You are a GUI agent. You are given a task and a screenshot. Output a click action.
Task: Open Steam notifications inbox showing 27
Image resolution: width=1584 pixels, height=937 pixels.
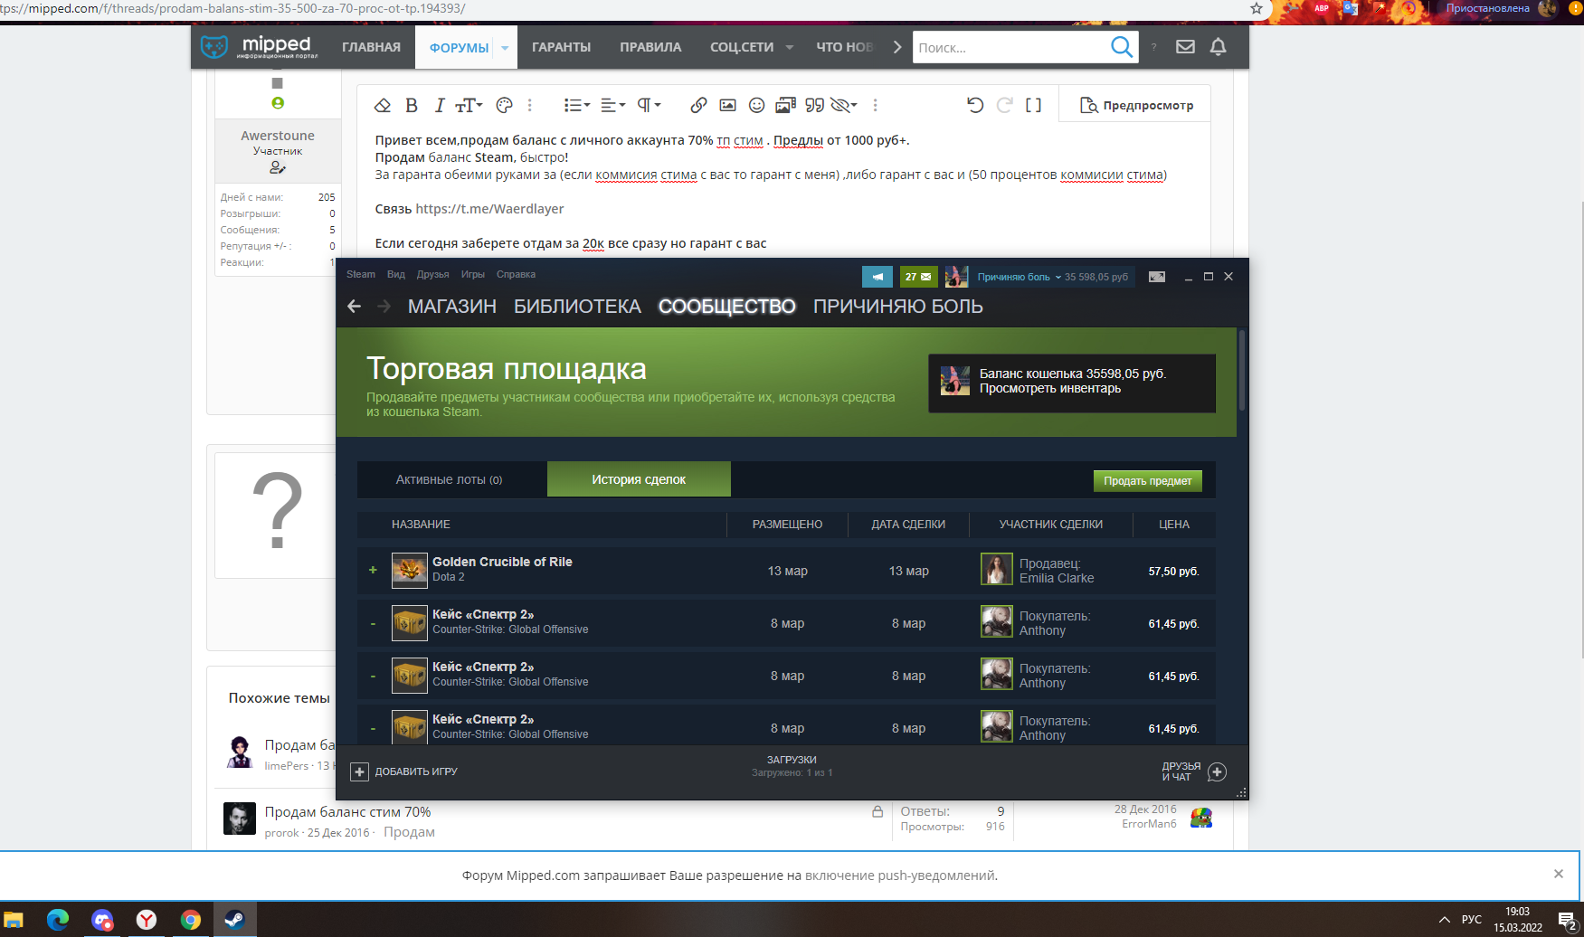point(918,277)
